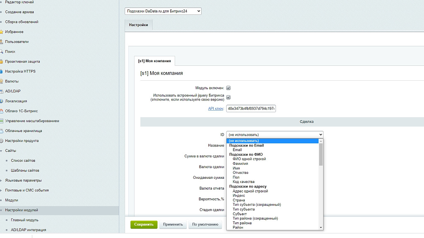Screen dimensions: 424x238
Task: Expand the Языковые параметры tree item
Action: pos(1,180)
